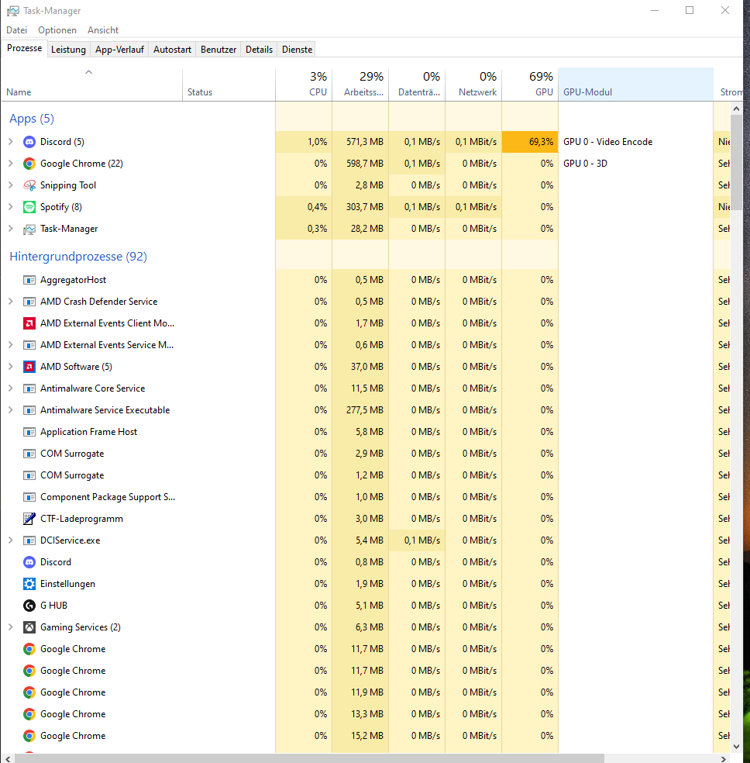Click the AggregatorHost process icon
The image size is (750, 763).
(29, 280)
